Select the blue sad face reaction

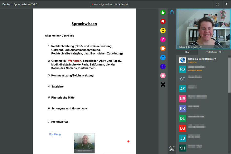163,57
